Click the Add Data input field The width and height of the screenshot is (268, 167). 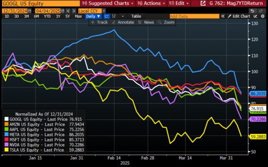[x=195, y=16]
